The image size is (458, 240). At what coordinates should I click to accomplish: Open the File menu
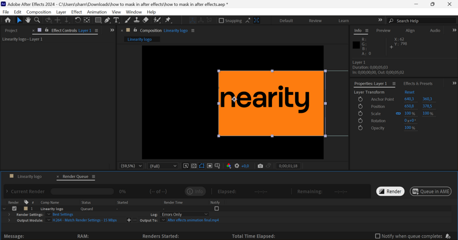click(6, 12)
